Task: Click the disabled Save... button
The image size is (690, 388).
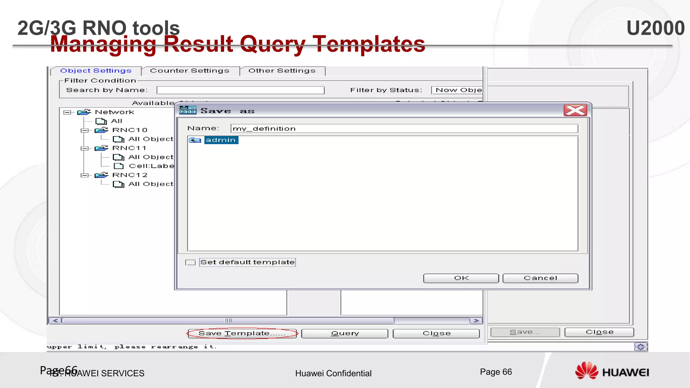Action: [x=525, y=332]
